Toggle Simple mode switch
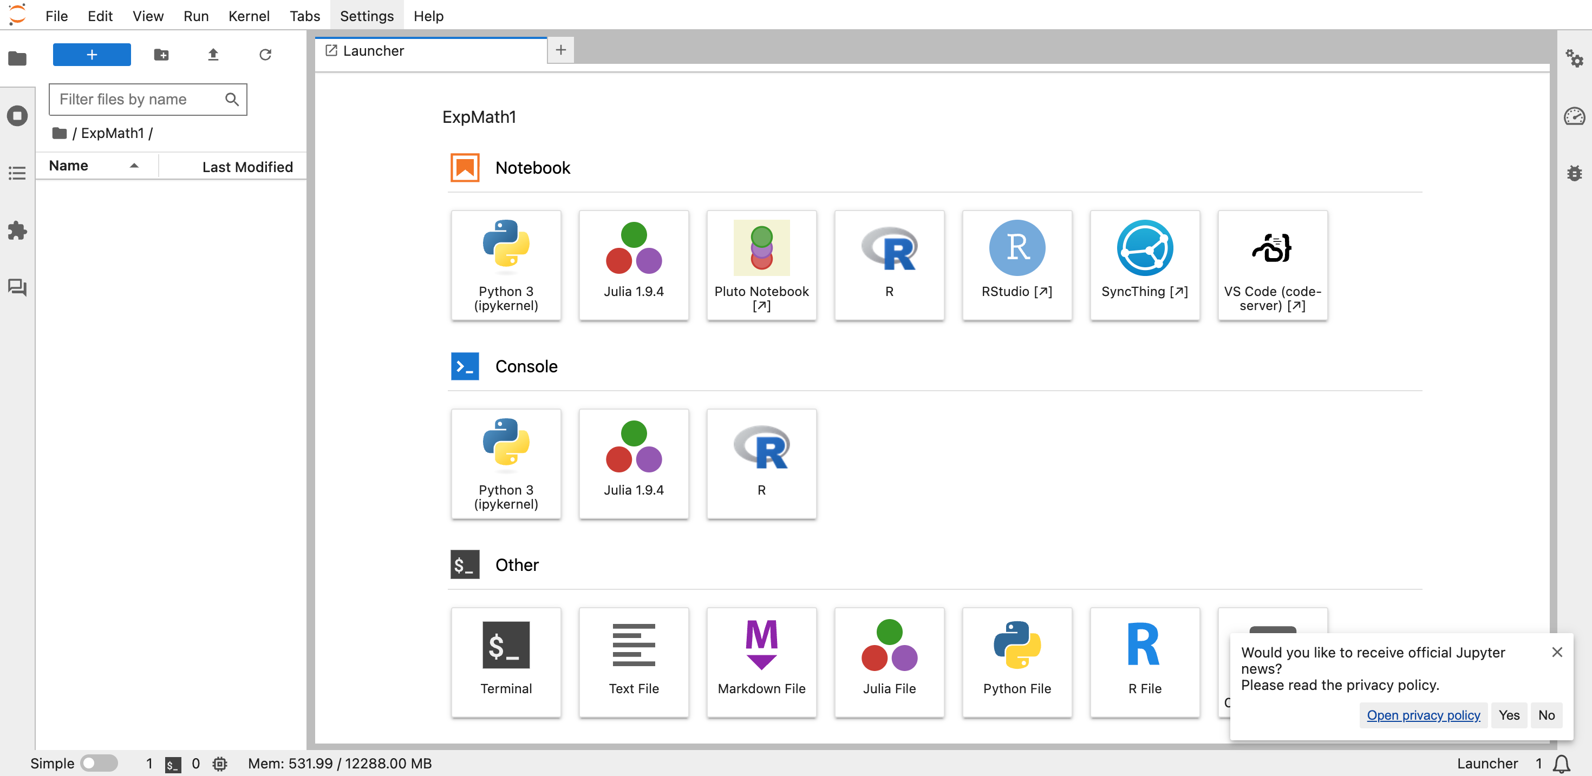The width and height of the screenshot is (1592, 776). point(99,763)
